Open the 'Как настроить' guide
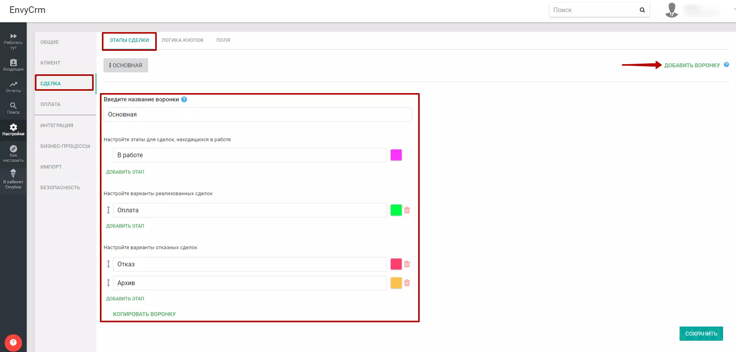 (x=13, y=153)
